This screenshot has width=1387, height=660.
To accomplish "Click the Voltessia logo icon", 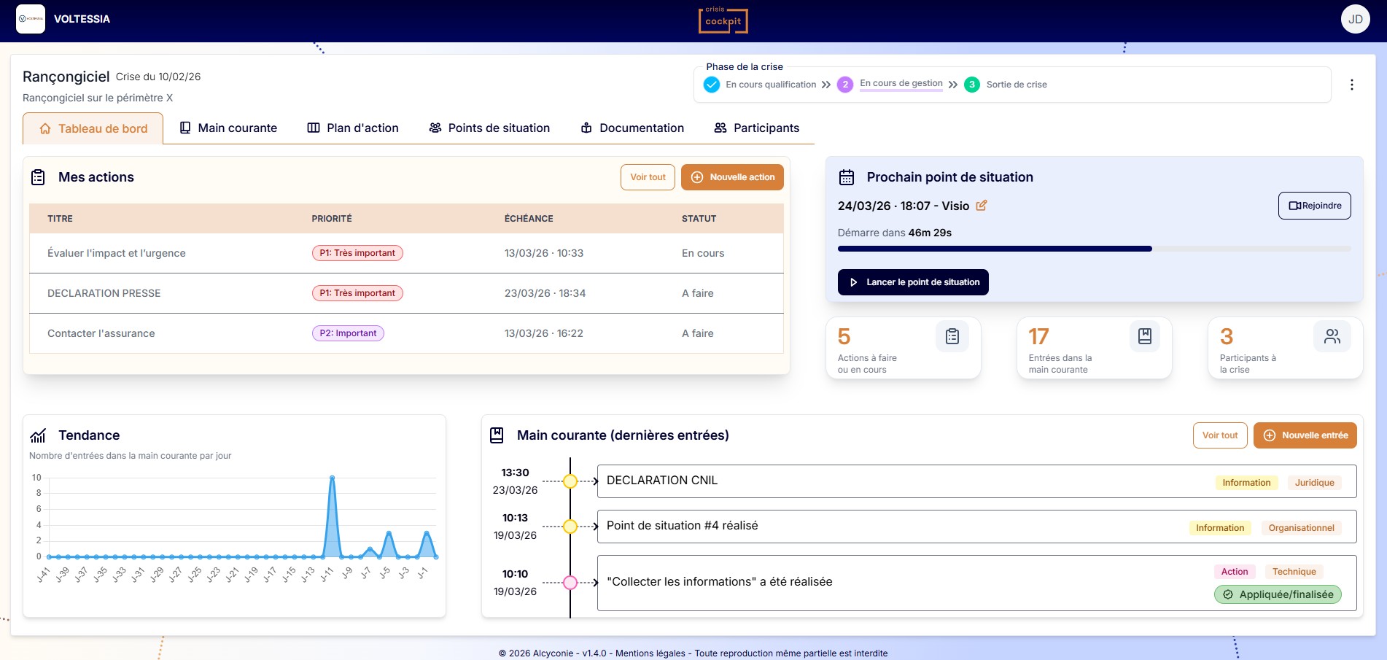I will tap(31, 19).
